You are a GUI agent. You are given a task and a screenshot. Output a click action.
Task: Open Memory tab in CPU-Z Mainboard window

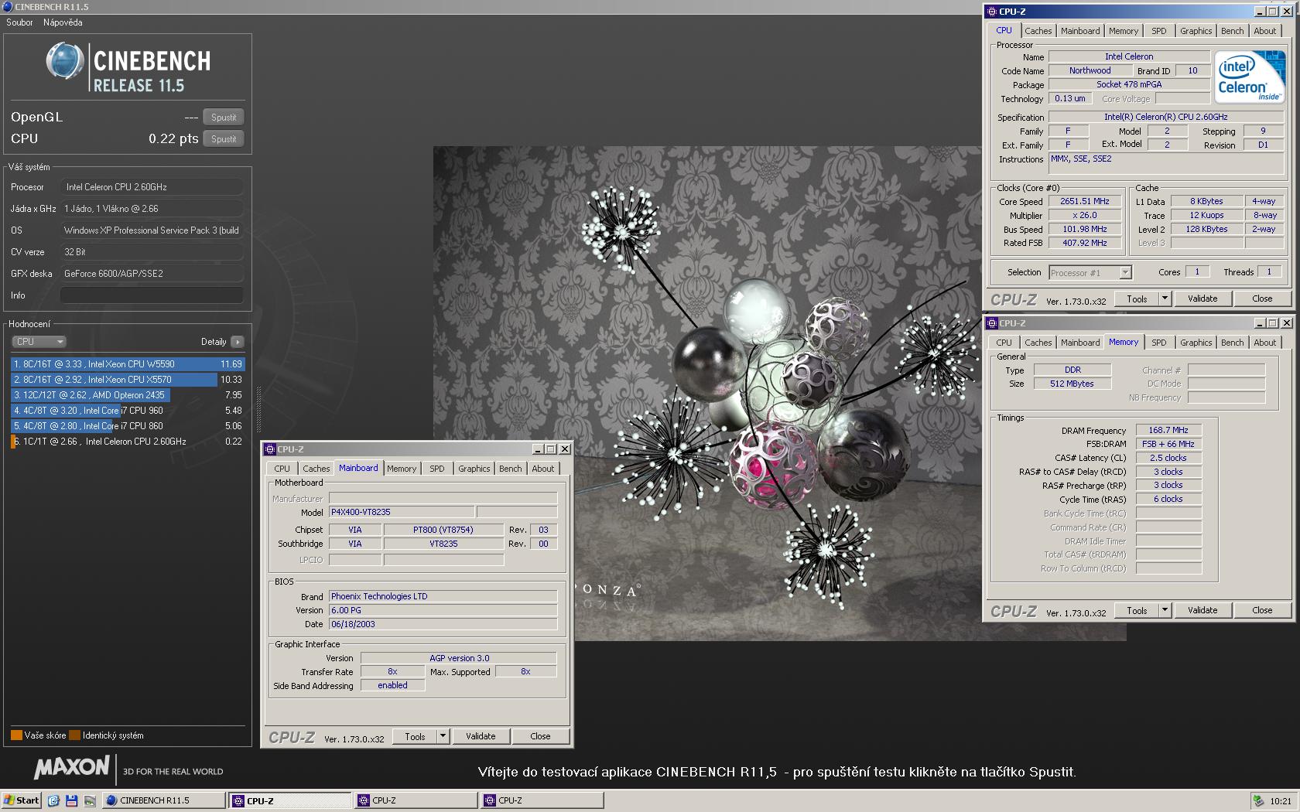(402, 469)
